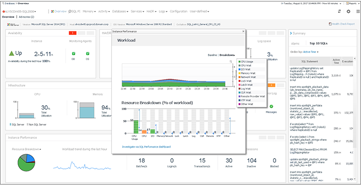Close the Instance Performance popup

[243, 31]
